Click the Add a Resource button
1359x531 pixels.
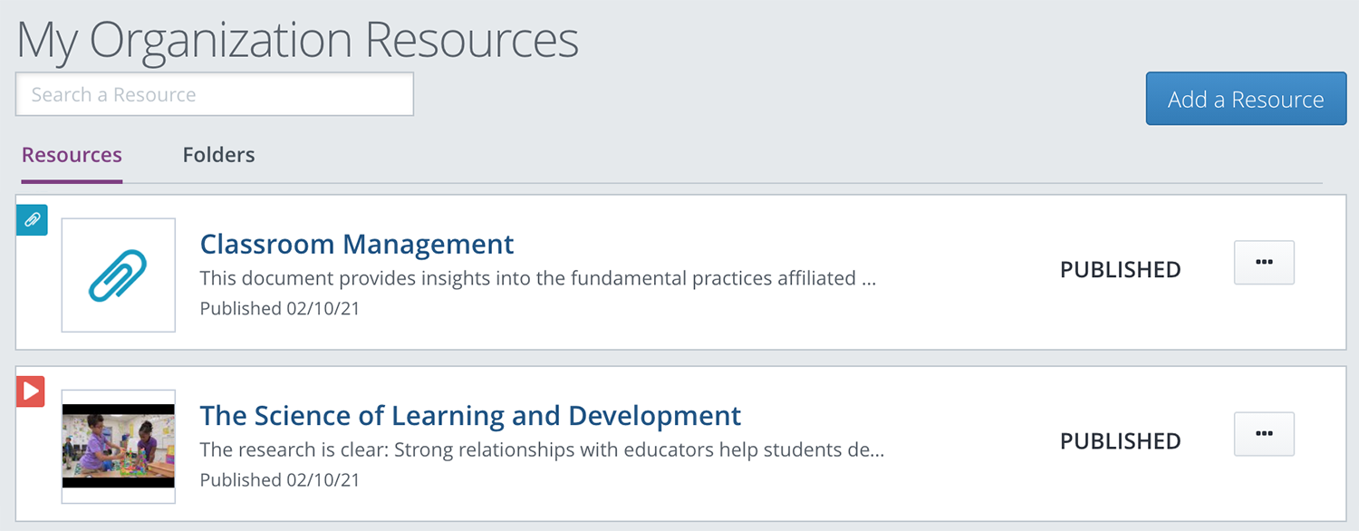[1246, 99]
